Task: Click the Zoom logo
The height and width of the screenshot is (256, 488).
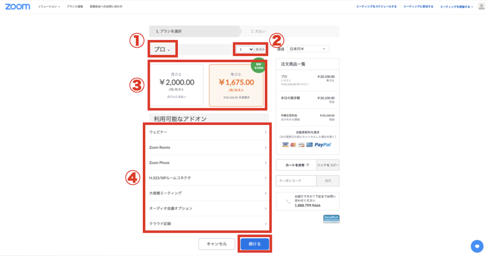Action: pos(18,7)
